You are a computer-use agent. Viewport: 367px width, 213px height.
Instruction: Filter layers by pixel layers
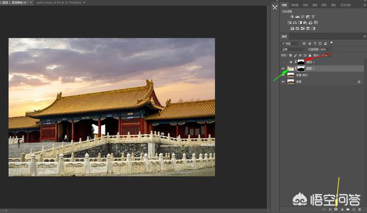[304, 44]
